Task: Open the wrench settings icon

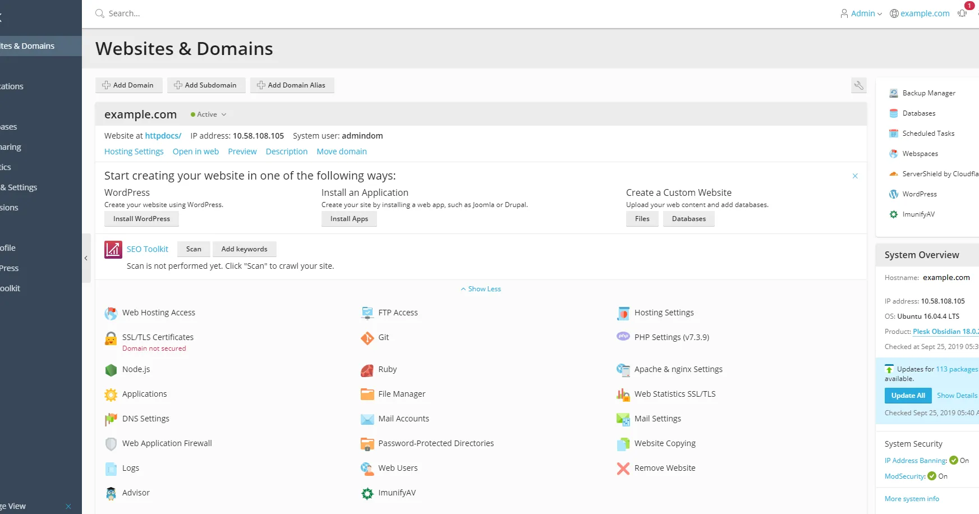Action: click(x=858, y=85)
